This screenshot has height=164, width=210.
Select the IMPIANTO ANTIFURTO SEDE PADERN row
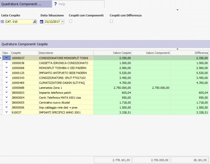104,73
